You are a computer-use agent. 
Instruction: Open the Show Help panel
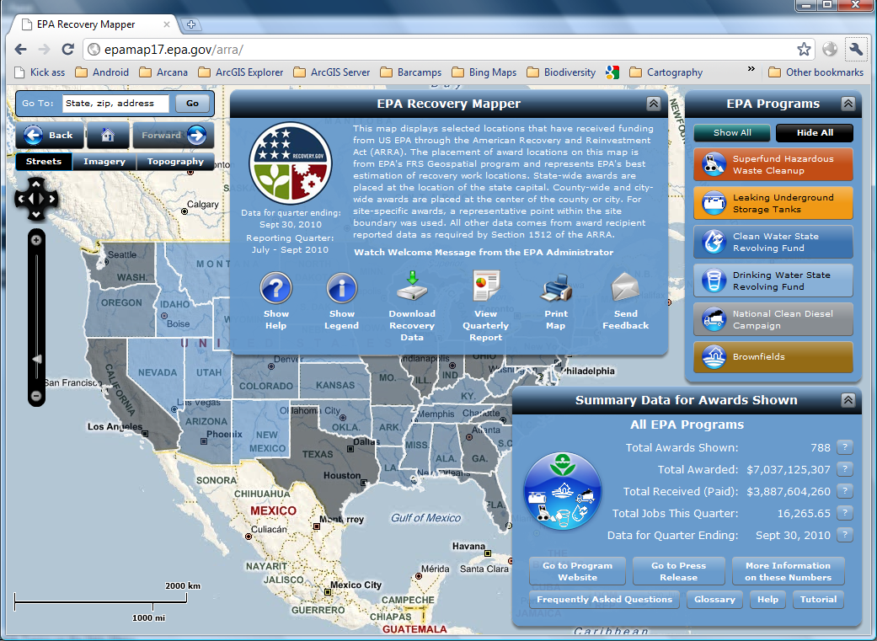[x=276, y=288]
